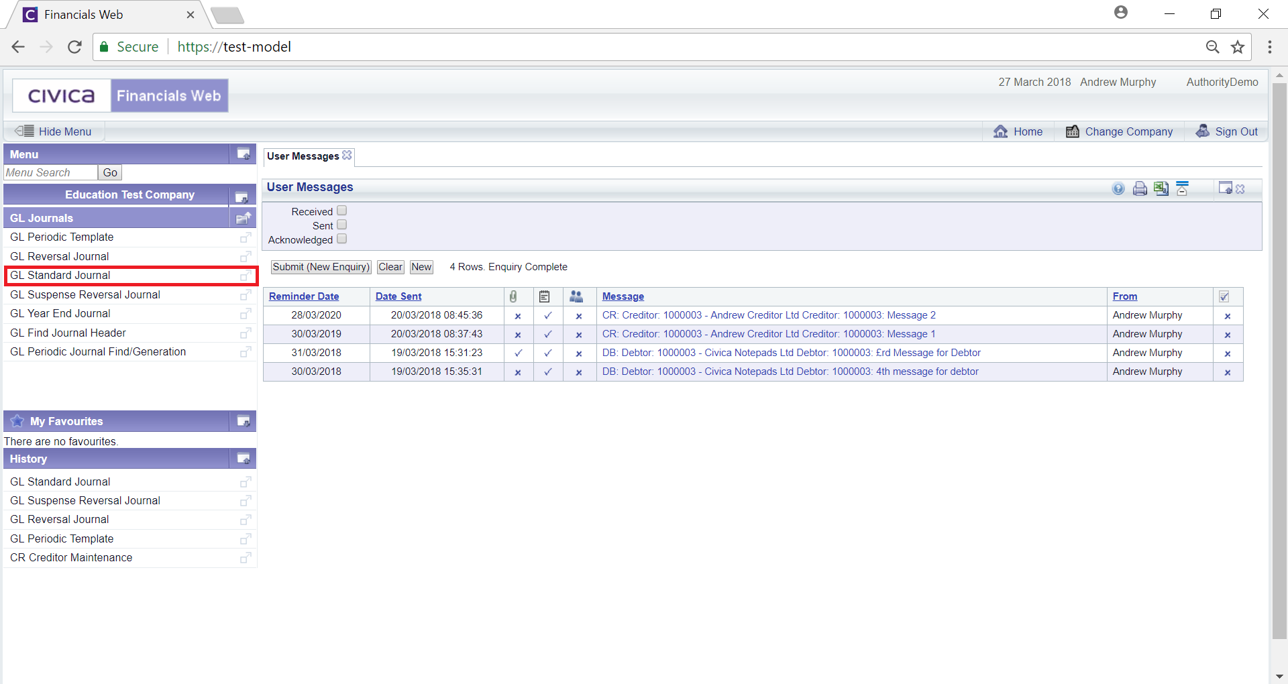Click the Clear button
The image size is (1288, 684).
[390, 267]
